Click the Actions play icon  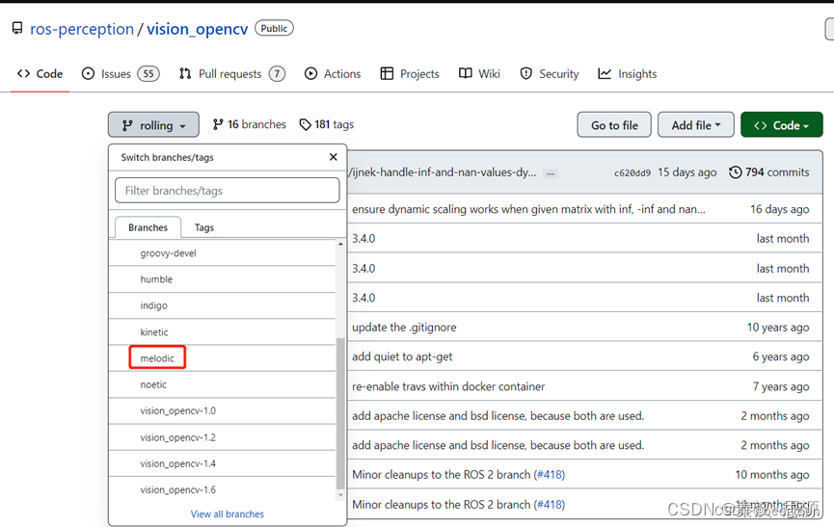(310, 73)
